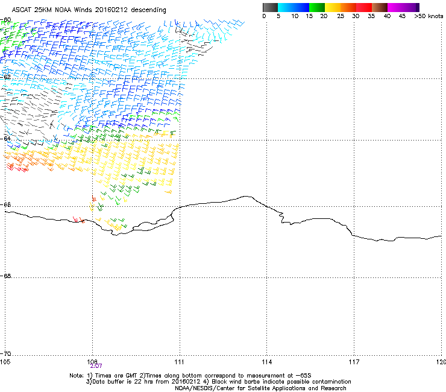Click the latitude label '-64'
446x392 pixels.
click(x=5, y=138)
